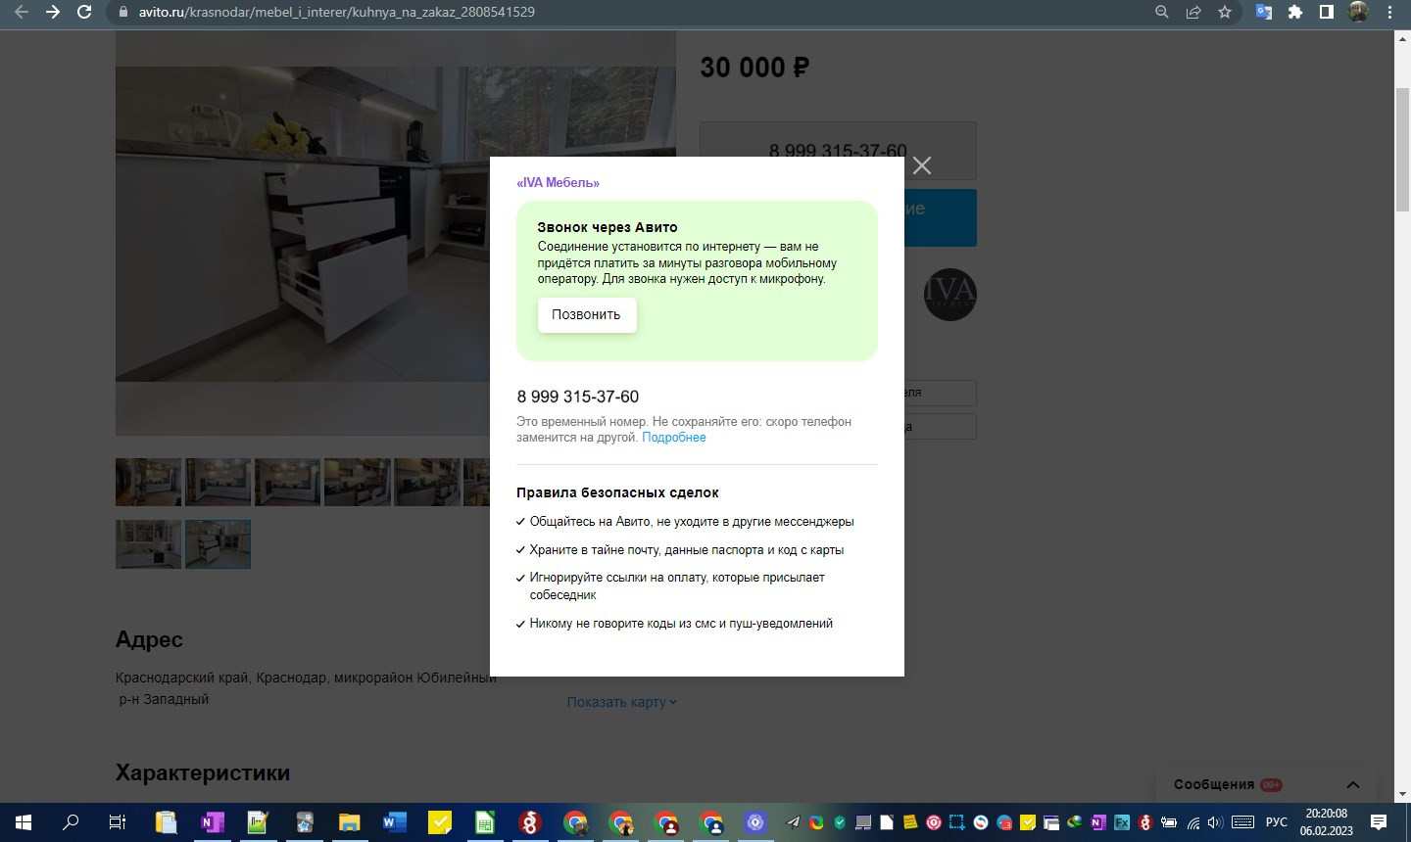
Task: Open the Chrome profile avatar
Action: click(x=1358, y=12)
